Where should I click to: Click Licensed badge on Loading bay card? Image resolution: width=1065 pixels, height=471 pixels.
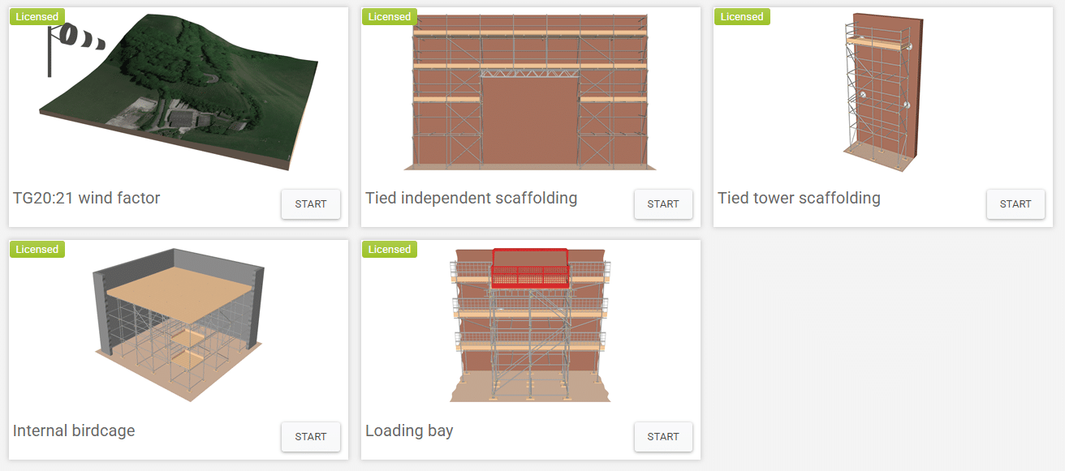click(x=389, y=250)
